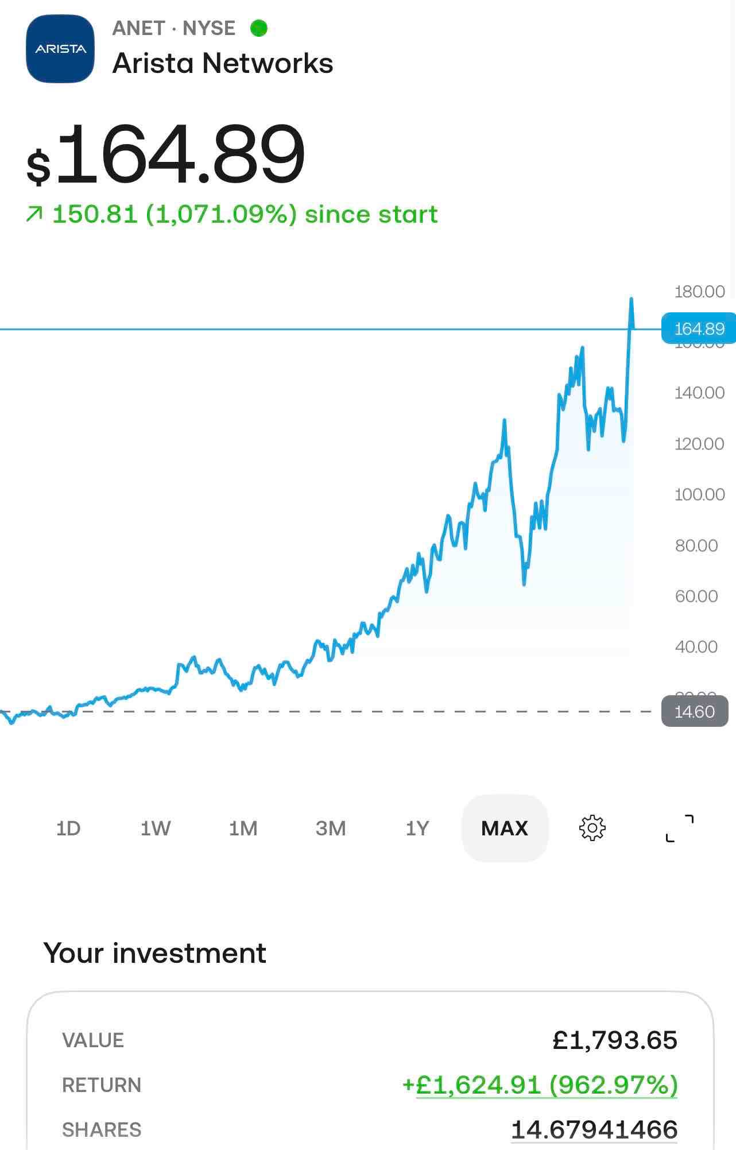This screenshot has height=1150, width=736.
Task: Switch chart to 1M range
Action: [243, 828]
